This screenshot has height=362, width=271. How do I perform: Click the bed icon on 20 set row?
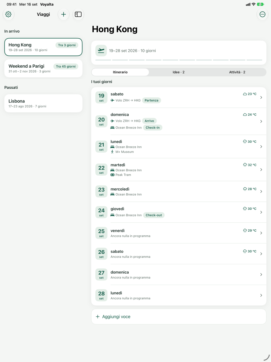click(x=112, y=128)
